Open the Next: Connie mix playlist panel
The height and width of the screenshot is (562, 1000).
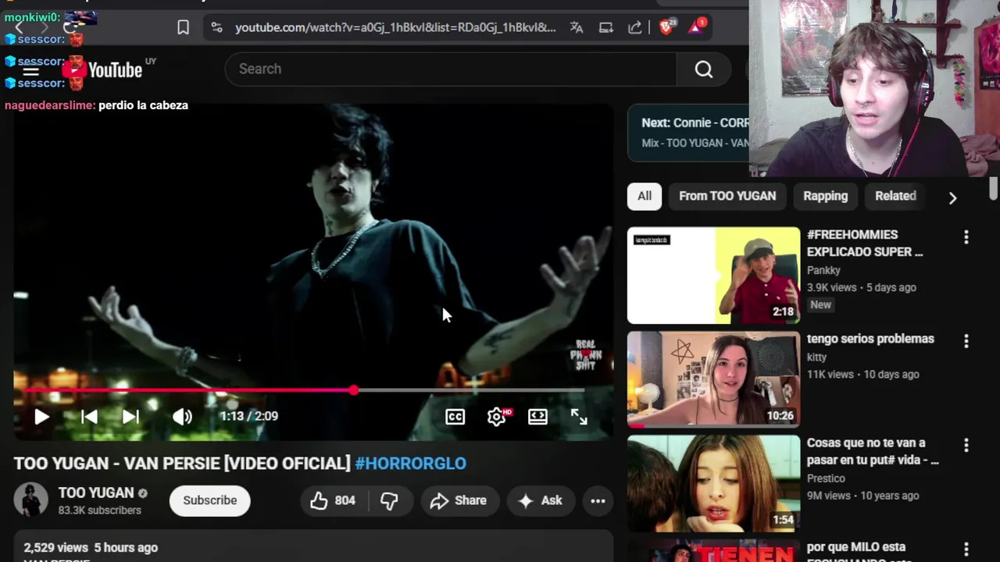click(688, 133)
